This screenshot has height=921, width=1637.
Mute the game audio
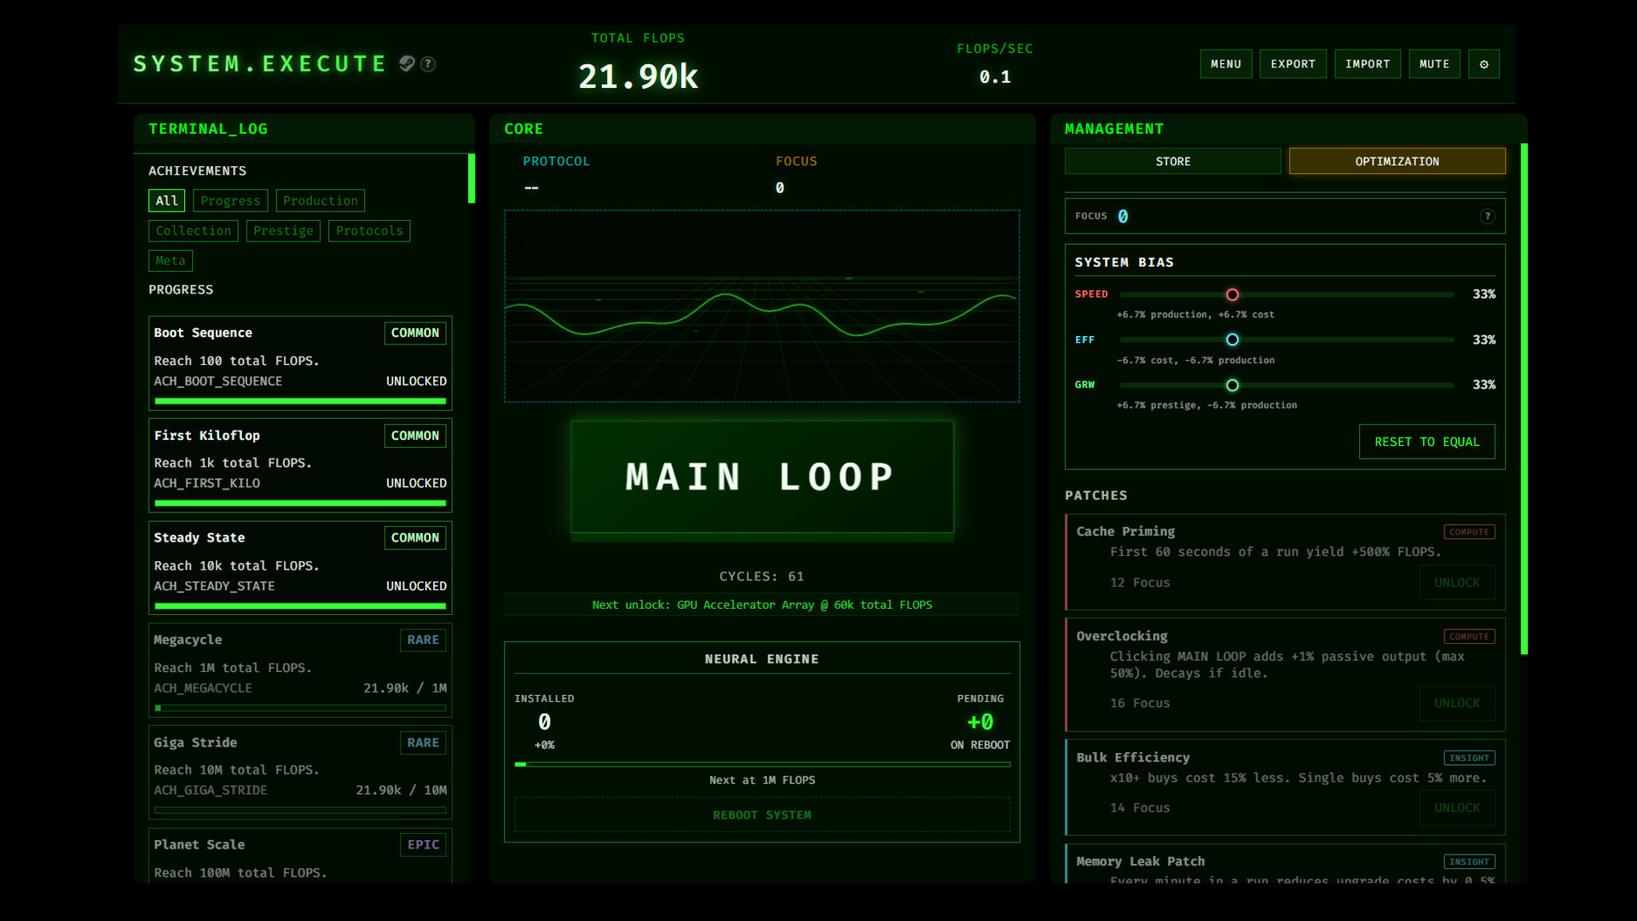(1434, 63)
